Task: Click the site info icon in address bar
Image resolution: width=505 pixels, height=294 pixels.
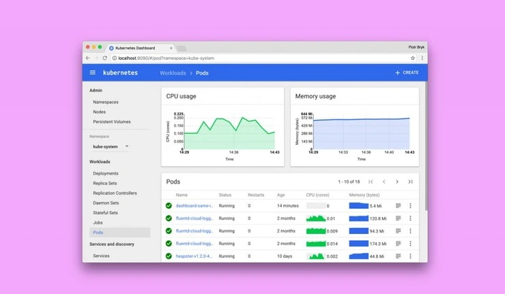Action: pyautogui.click(x=115, y=58)
